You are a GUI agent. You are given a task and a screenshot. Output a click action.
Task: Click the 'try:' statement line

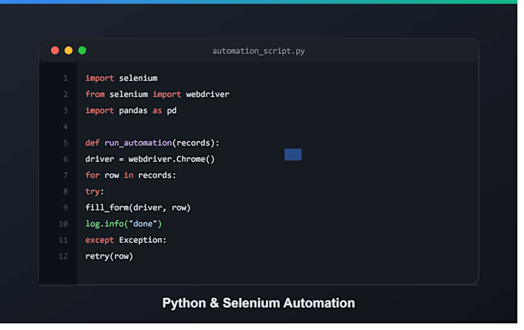(x=95, y=191)
